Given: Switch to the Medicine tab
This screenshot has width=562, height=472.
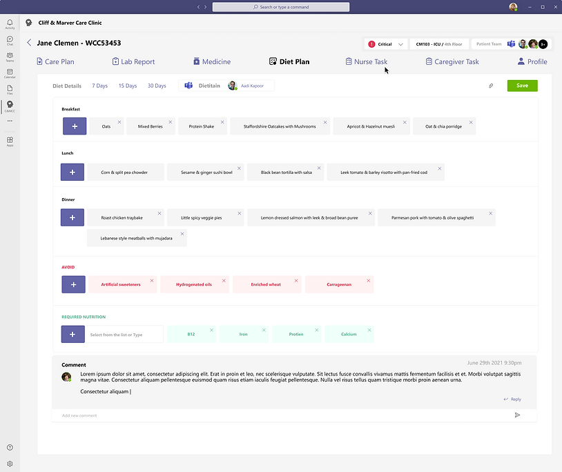Looking at the screenshot, I should 212,61.
